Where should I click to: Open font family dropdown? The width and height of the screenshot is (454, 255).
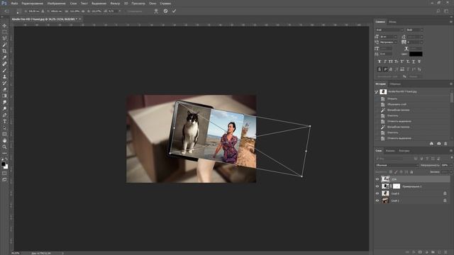(x=389, y=30)
